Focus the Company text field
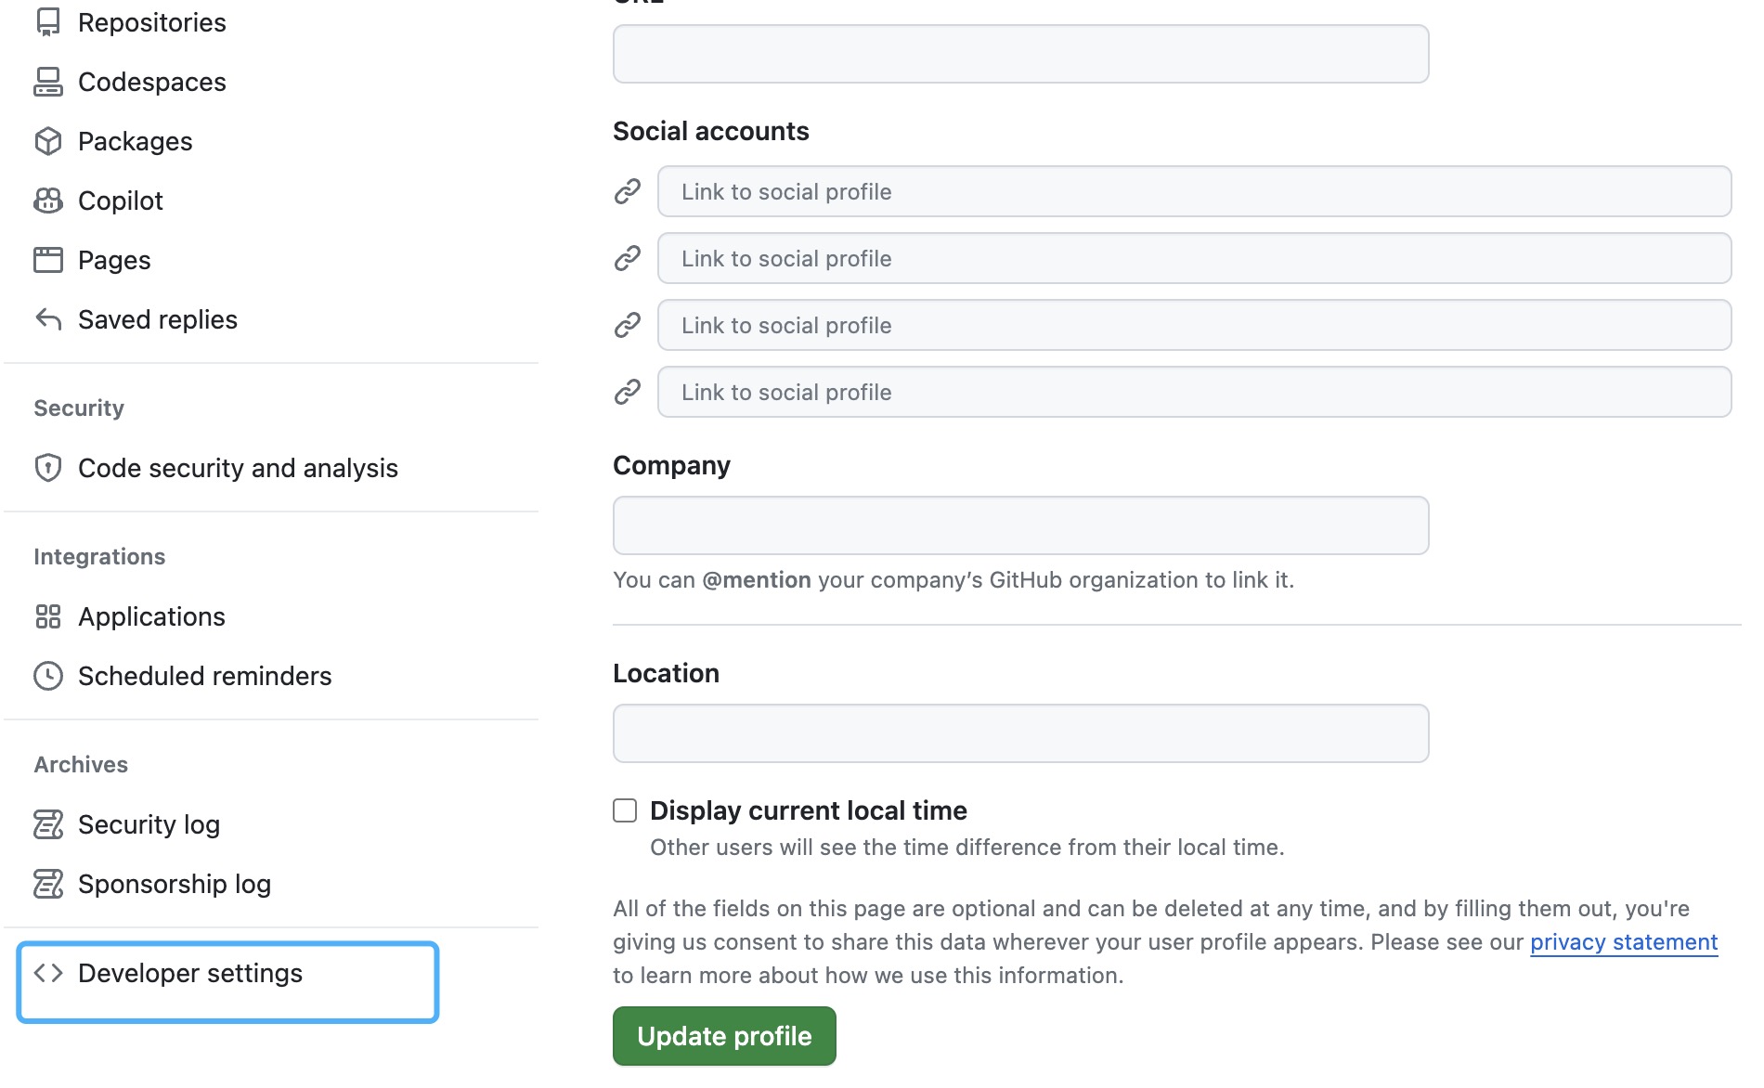The width and height of the screenshot is (1764, 1088). (1020, 525)
